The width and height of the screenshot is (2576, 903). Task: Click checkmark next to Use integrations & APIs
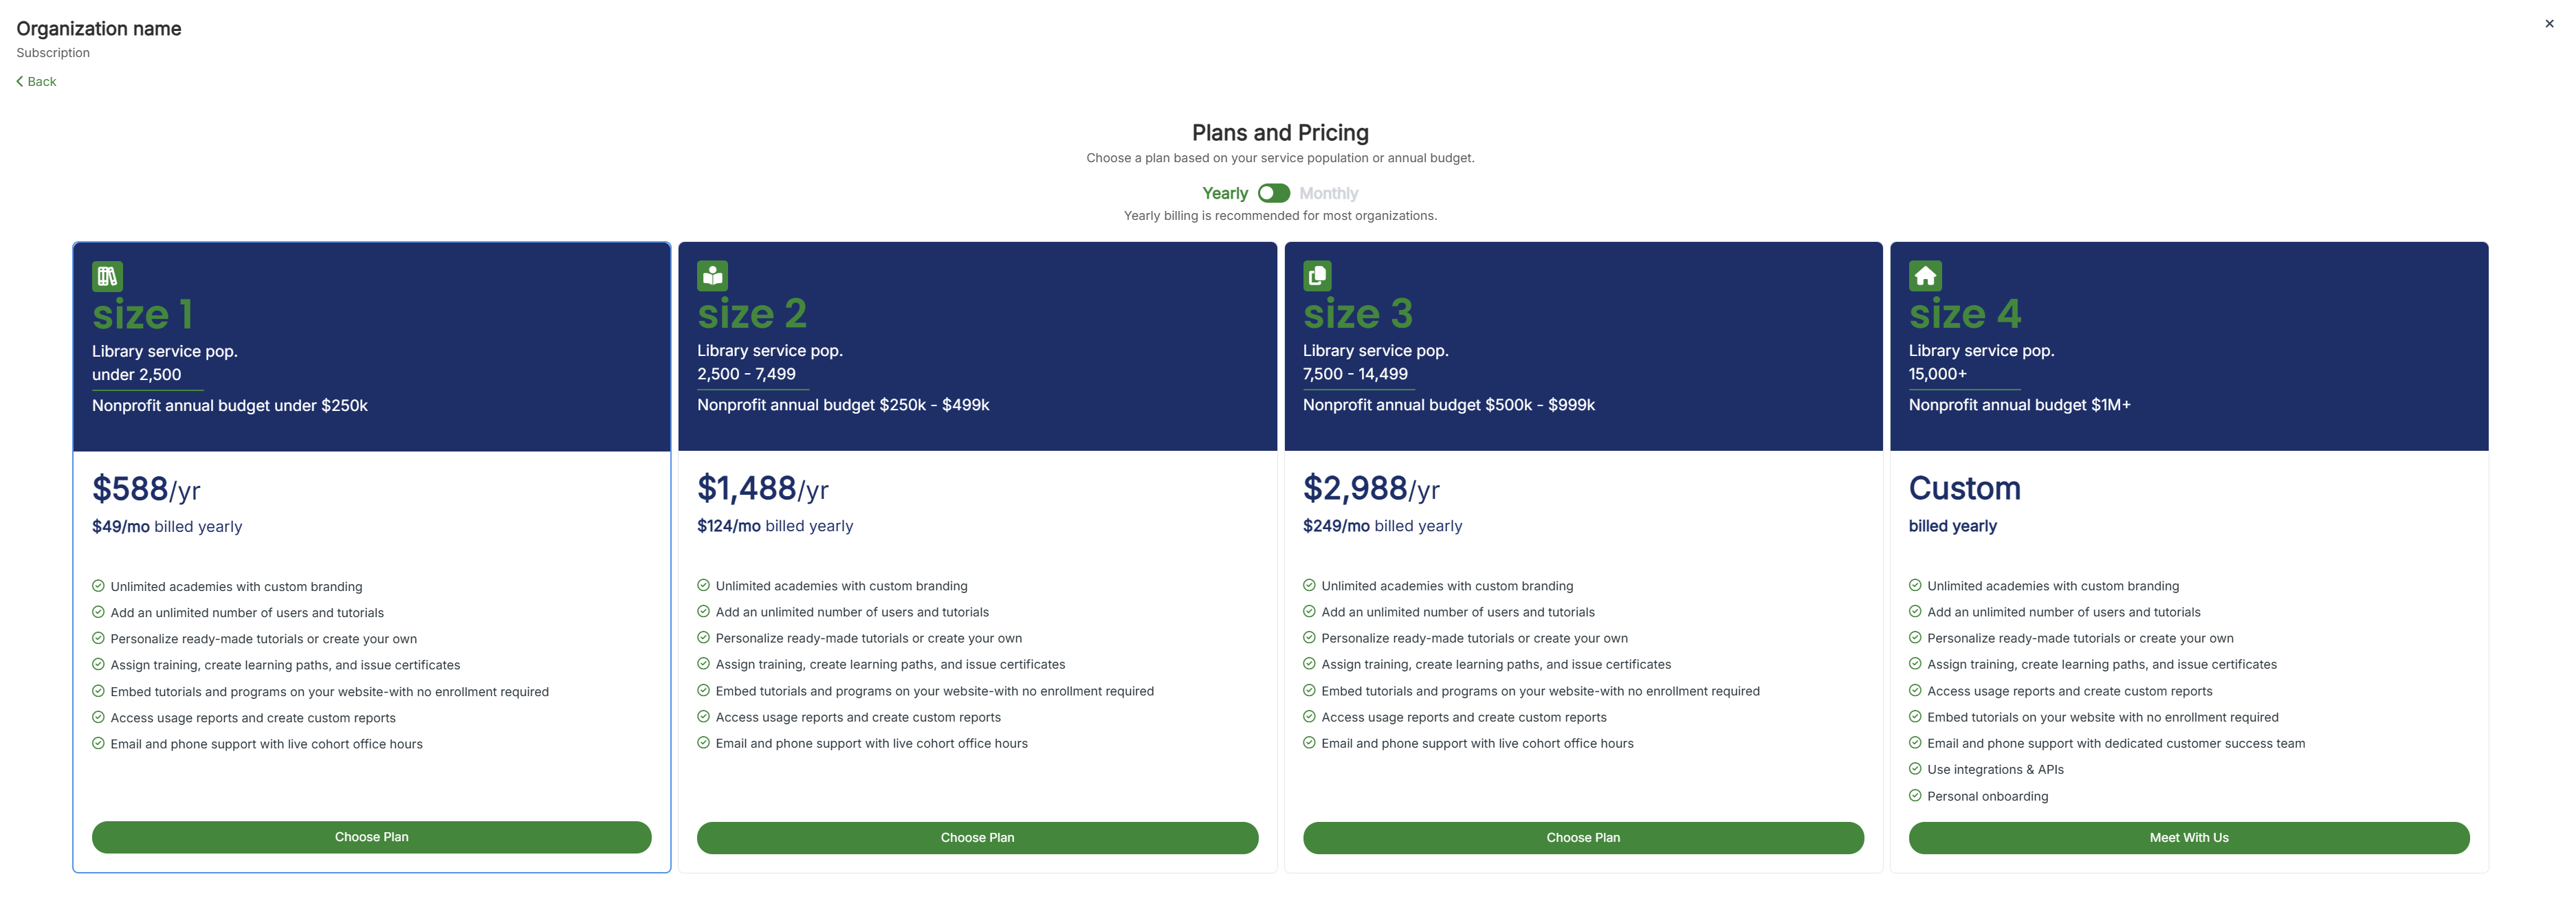1915,769
